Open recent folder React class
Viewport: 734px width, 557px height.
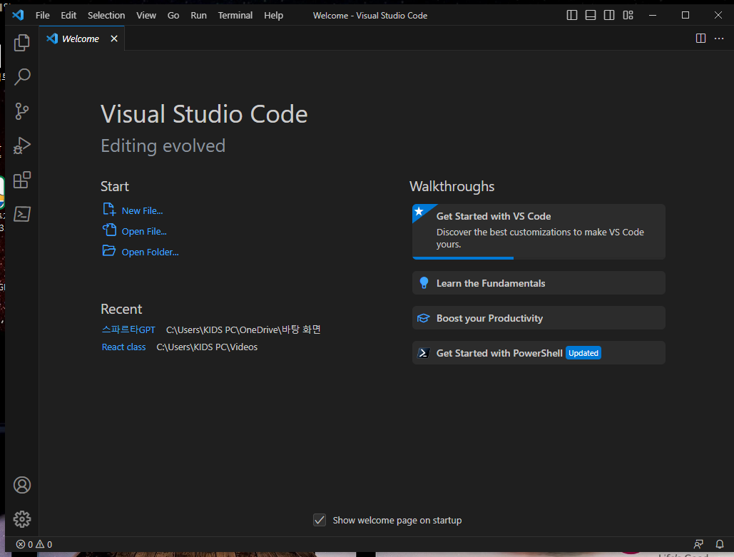coord(123,347)
